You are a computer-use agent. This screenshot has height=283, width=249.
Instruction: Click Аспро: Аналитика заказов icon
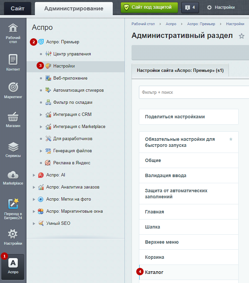[x=41, y=187]
